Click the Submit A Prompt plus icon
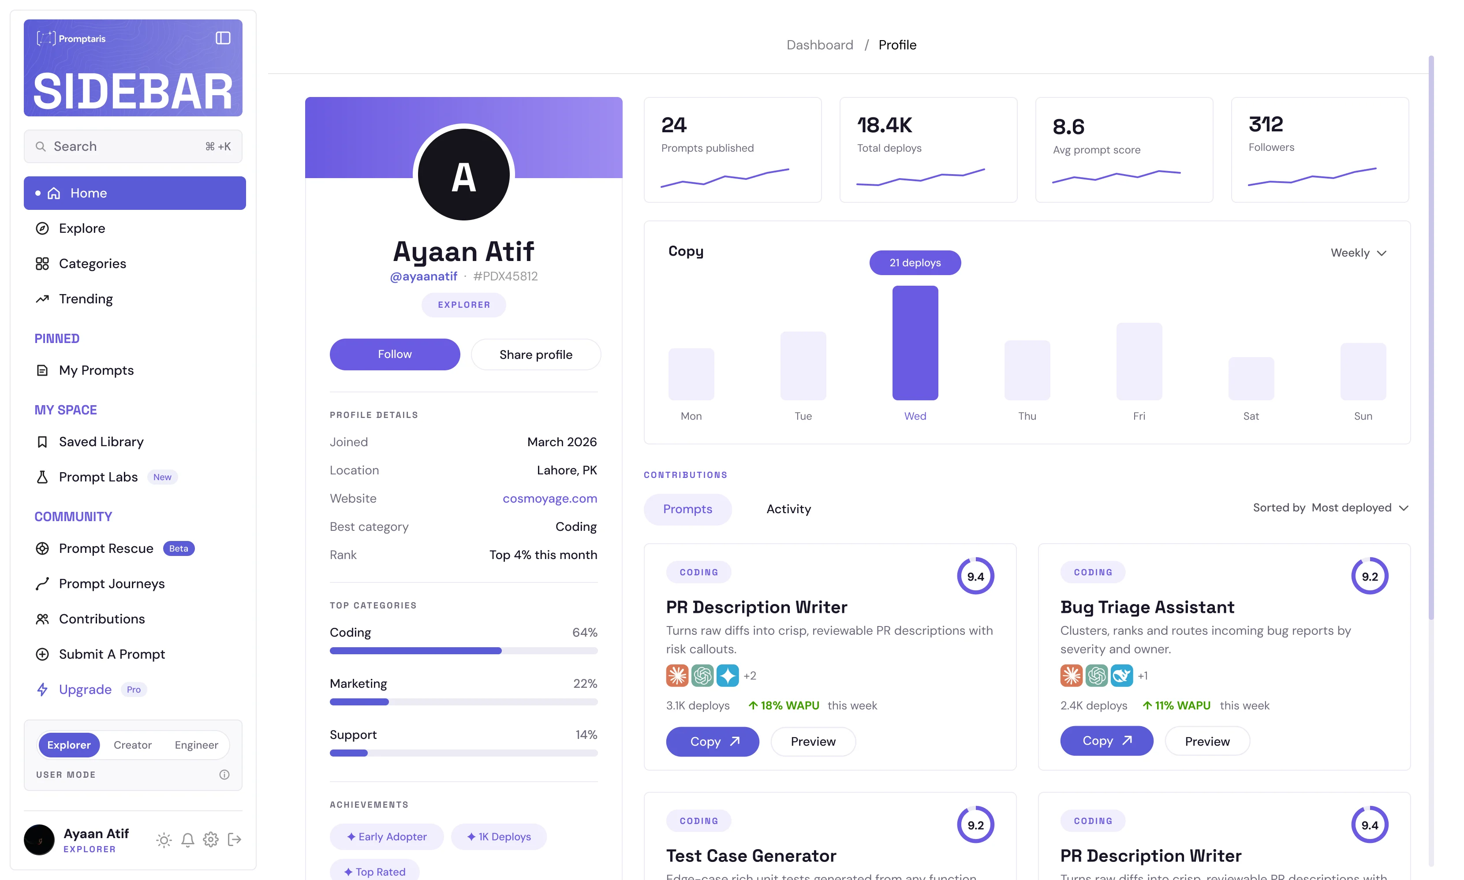 (x=42, y=654)
